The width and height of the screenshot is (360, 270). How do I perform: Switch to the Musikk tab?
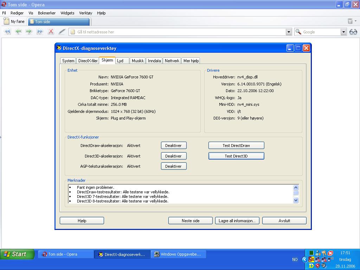pos(138,61)
